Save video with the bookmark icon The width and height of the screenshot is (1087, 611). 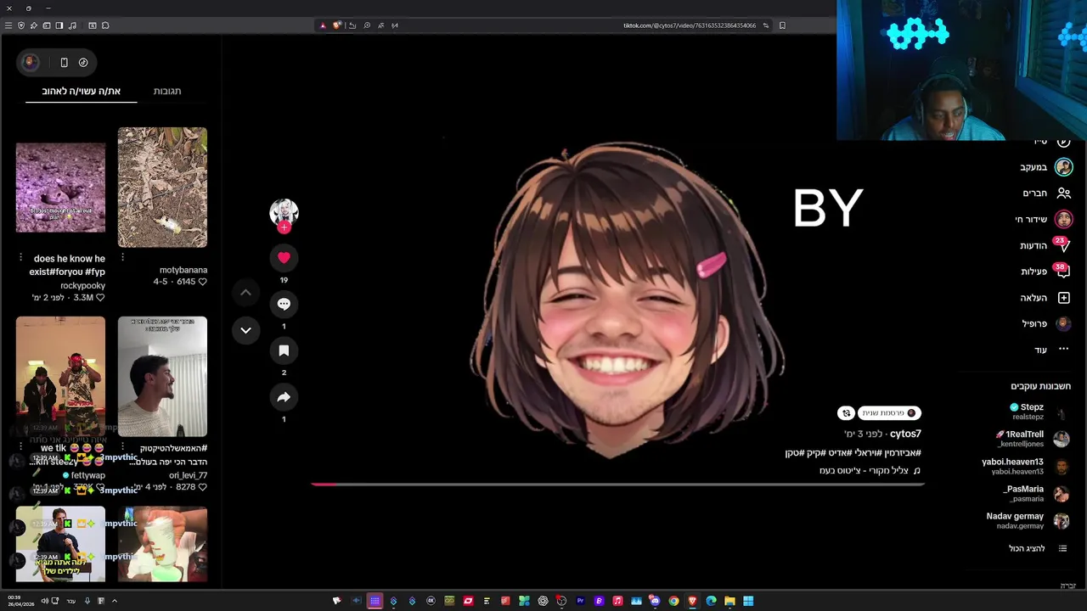284,350
